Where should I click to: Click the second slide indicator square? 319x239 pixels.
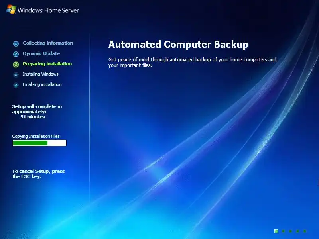(283, 231)
